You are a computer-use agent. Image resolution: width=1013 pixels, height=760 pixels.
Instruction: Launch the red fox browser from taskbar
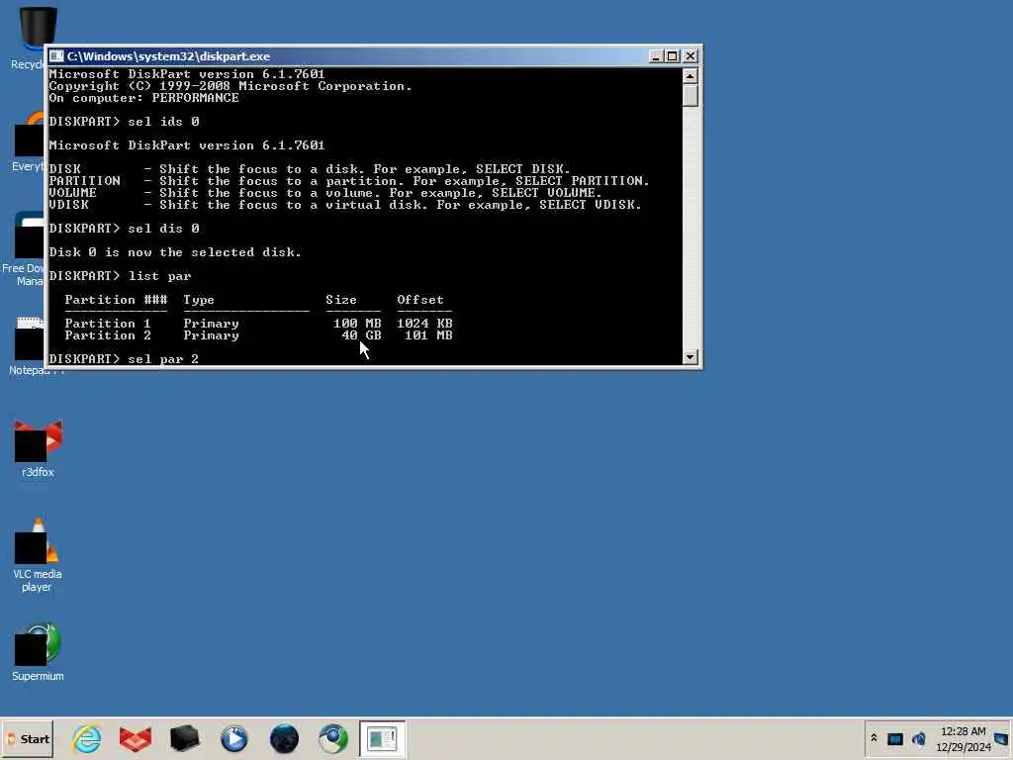(x=135, y=738)
